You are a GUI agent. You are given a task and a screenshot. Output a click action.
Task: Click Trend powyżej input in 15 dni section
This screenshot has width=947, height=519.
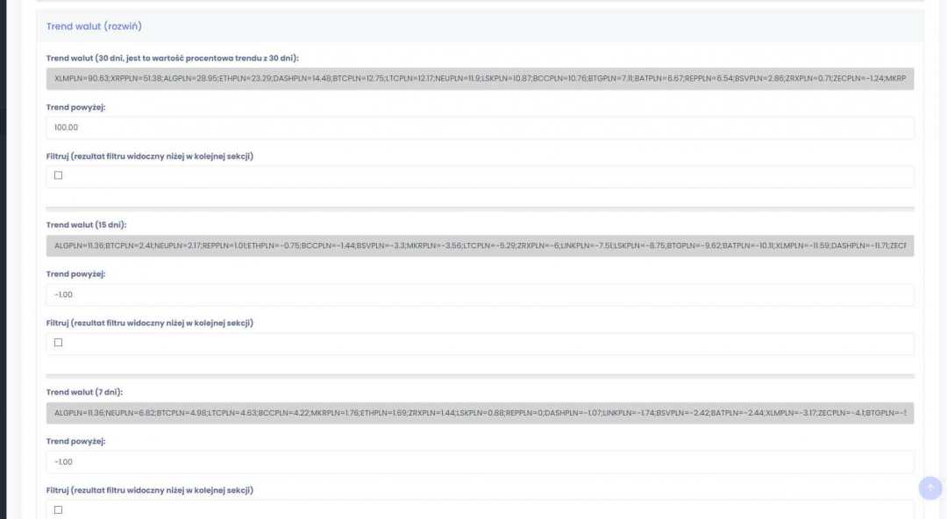480,295
